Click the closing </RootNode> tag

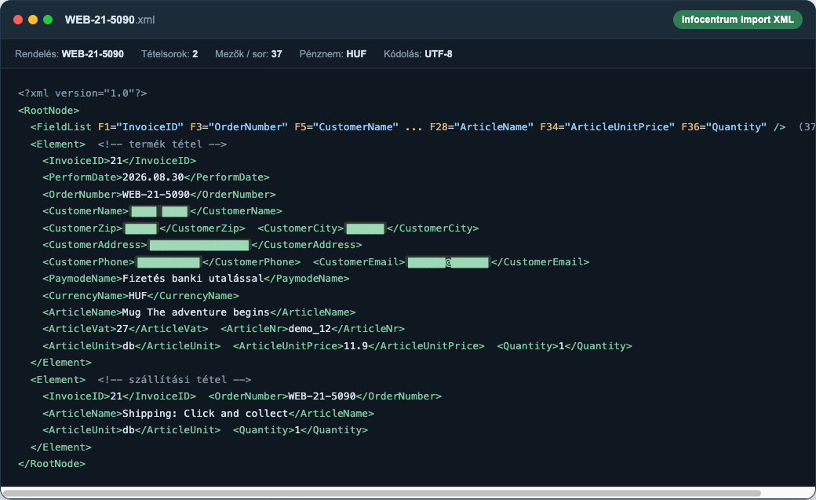click(x=52, y=464)
